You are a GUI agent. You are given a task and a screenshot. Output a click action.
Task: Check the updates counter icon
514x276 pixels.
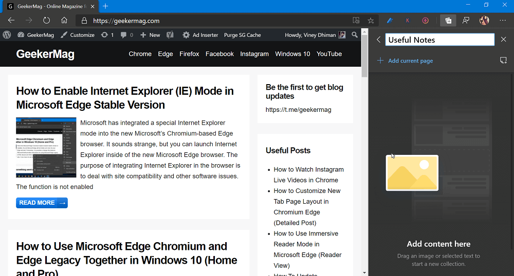tap(107, 35)
